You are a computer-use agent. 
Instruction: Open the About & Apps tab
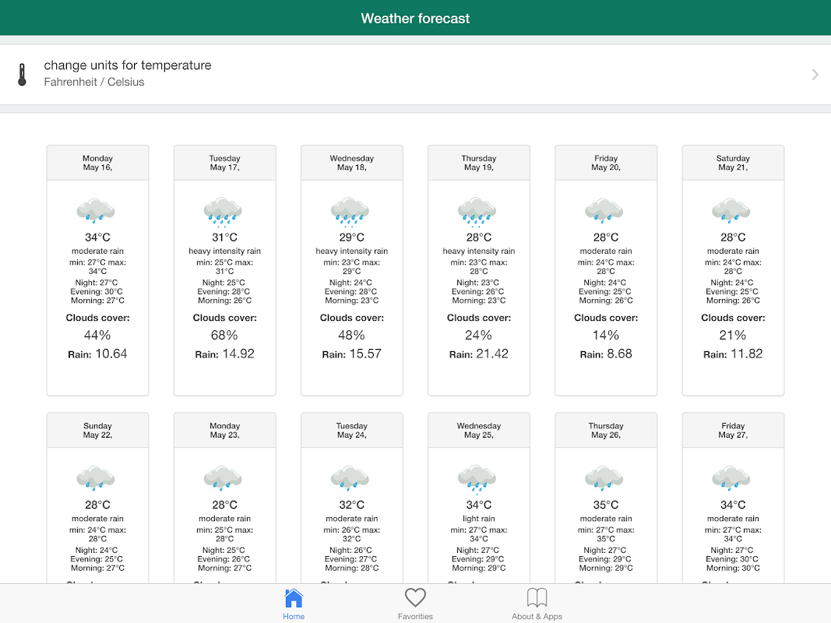click(x=537, y=604)
